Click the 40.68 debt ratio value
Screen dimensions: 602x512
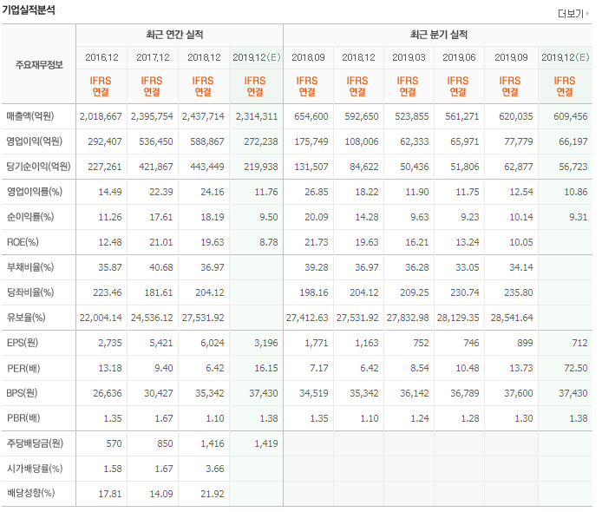click(x=161, y=267)
